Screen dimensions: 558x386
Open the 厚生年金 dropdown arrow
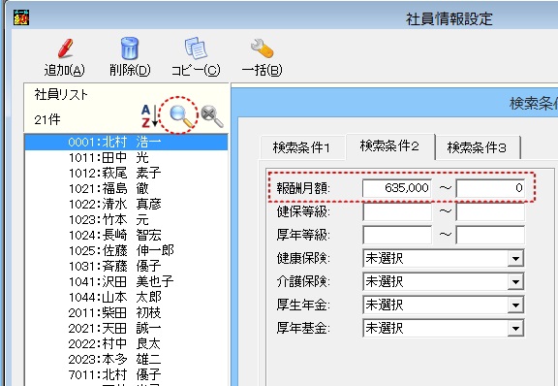point(515,306)
